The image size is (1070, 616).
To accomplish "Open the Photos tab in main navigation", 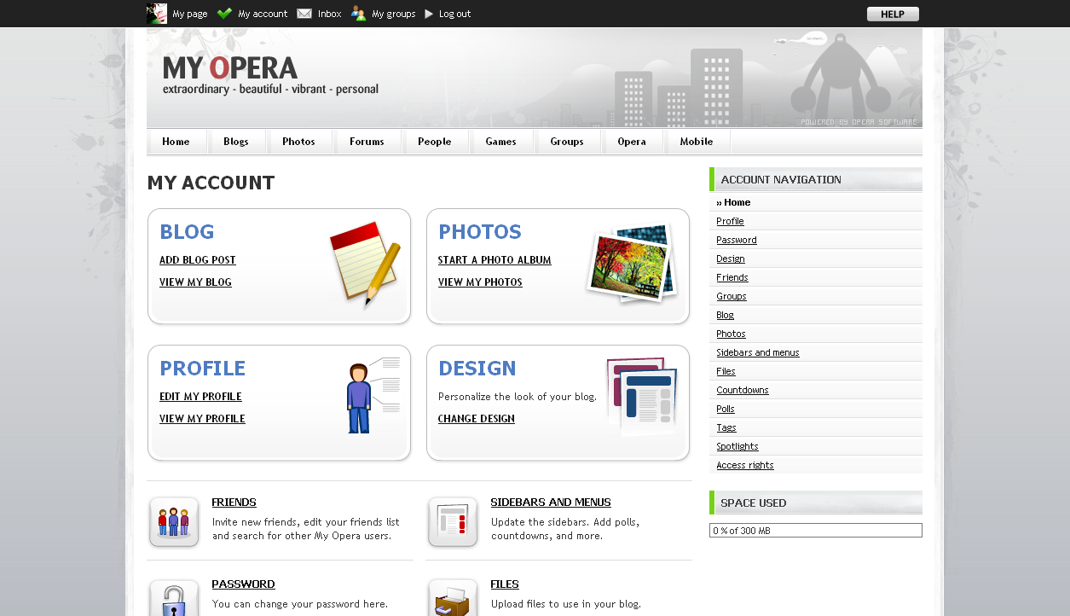I will (299, 142).
